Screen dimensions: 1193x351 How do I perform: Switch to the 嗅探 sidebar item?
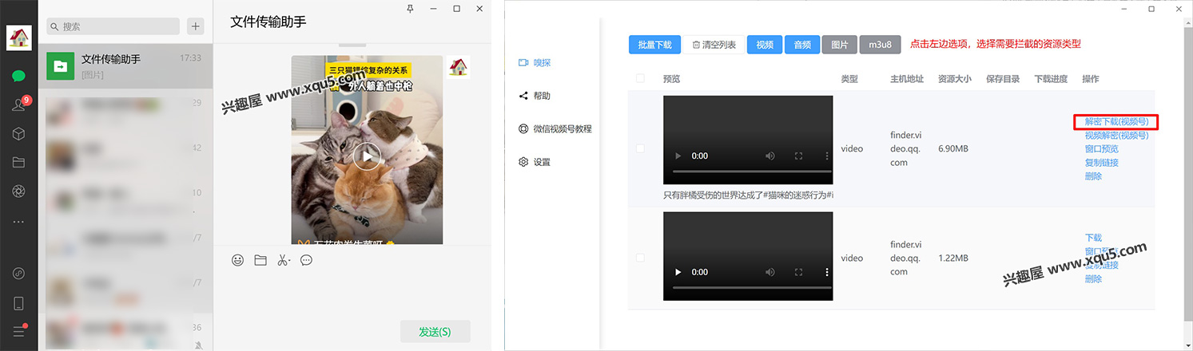click(535, 62)
